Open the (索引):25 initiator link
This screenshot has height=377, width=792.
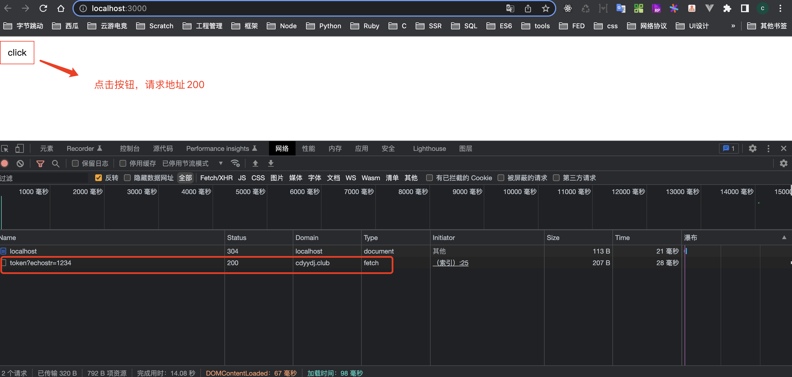(x=451, y=263)
